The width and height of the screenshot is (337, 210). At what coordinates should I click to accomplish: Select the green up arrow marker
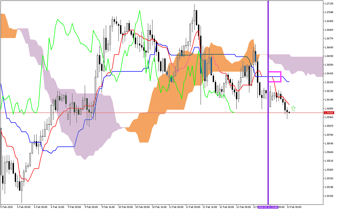[293, 108]
